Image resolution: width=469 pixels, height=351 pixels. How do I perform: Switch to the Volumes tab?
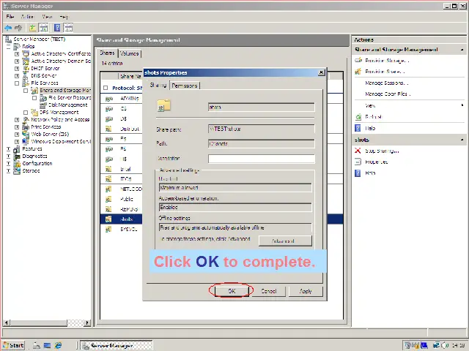pyautogui.click(x=129, y=53)
